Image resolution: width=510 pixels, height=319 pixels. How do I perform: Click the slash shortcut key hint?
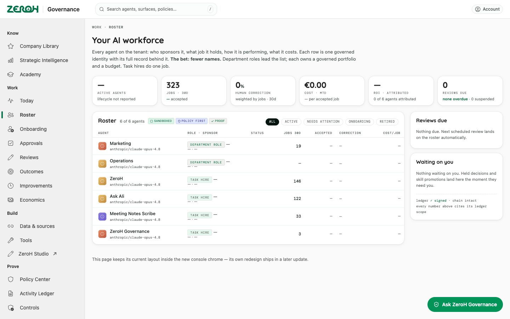[210, 9]
